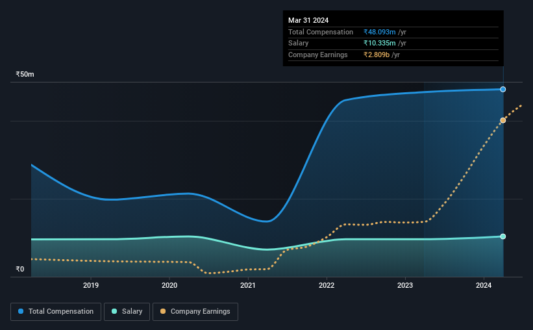Screen dimensions: 533x330
Task: Click the orange dot in Company Earnings legend
Action: click(x=163, y=311)
